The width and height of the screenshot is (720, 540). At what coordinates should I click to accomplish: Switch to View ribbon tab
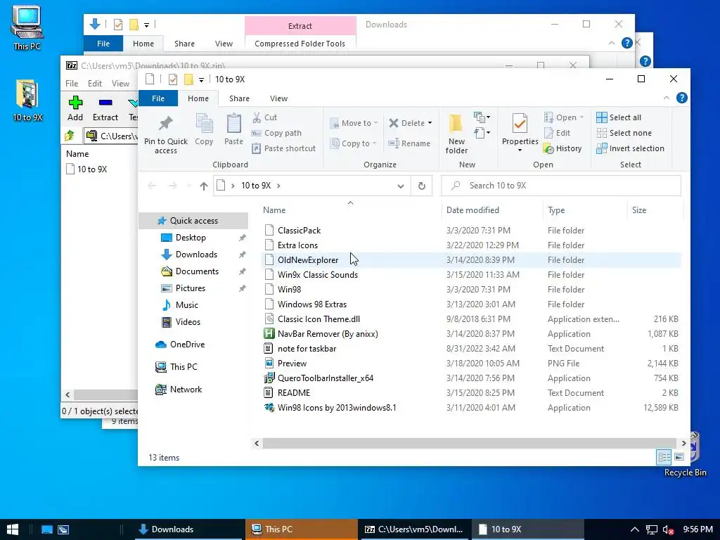coord(278,98)
